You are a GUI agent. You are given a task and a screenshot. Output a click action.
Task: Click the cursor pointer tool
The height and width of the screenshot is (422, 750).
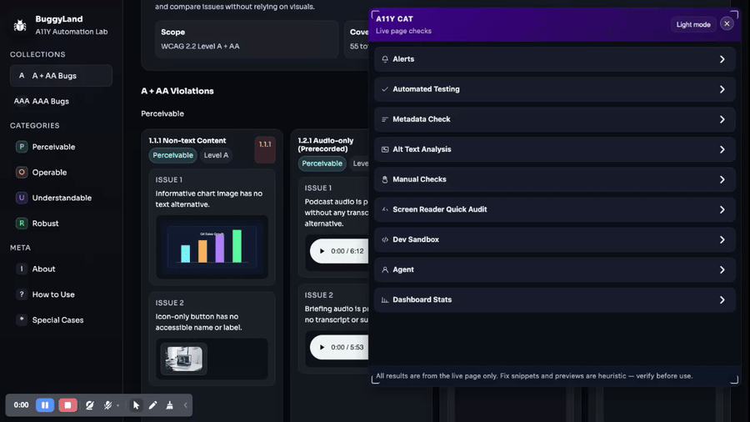[x=137, y=405]
